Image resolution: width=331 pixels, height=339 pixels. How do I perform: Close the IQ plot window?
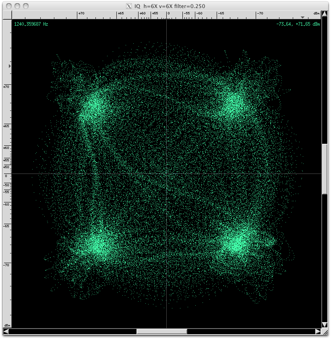click(x=8, y=6)
